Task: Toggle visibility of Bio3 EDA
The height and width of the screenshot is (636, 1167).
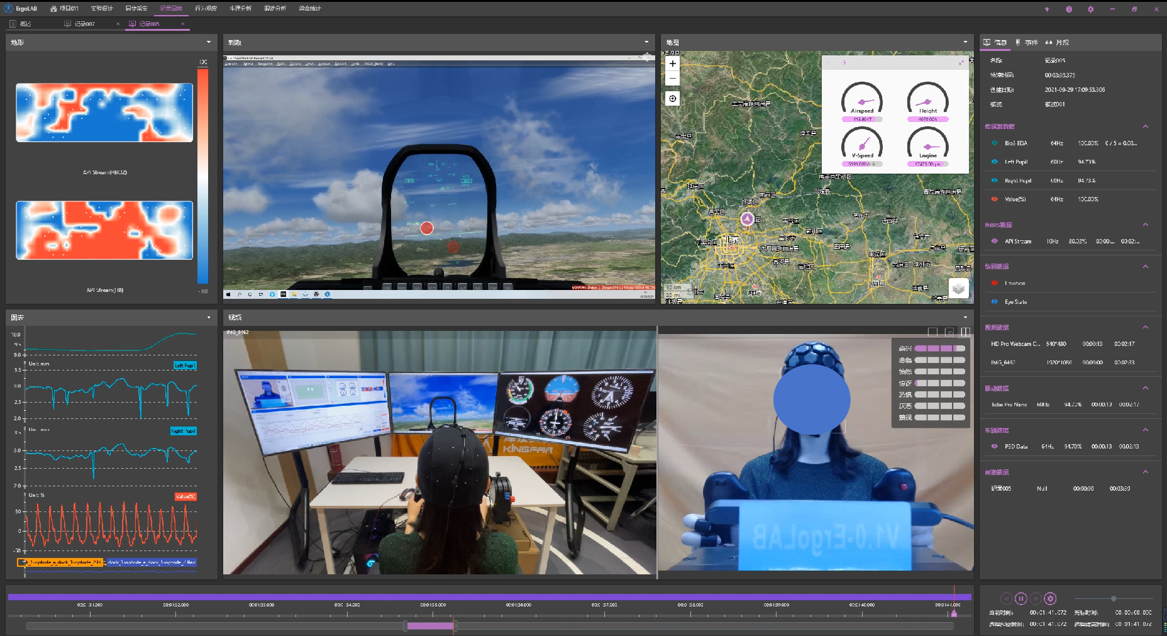Action: (x=994, y=143)
